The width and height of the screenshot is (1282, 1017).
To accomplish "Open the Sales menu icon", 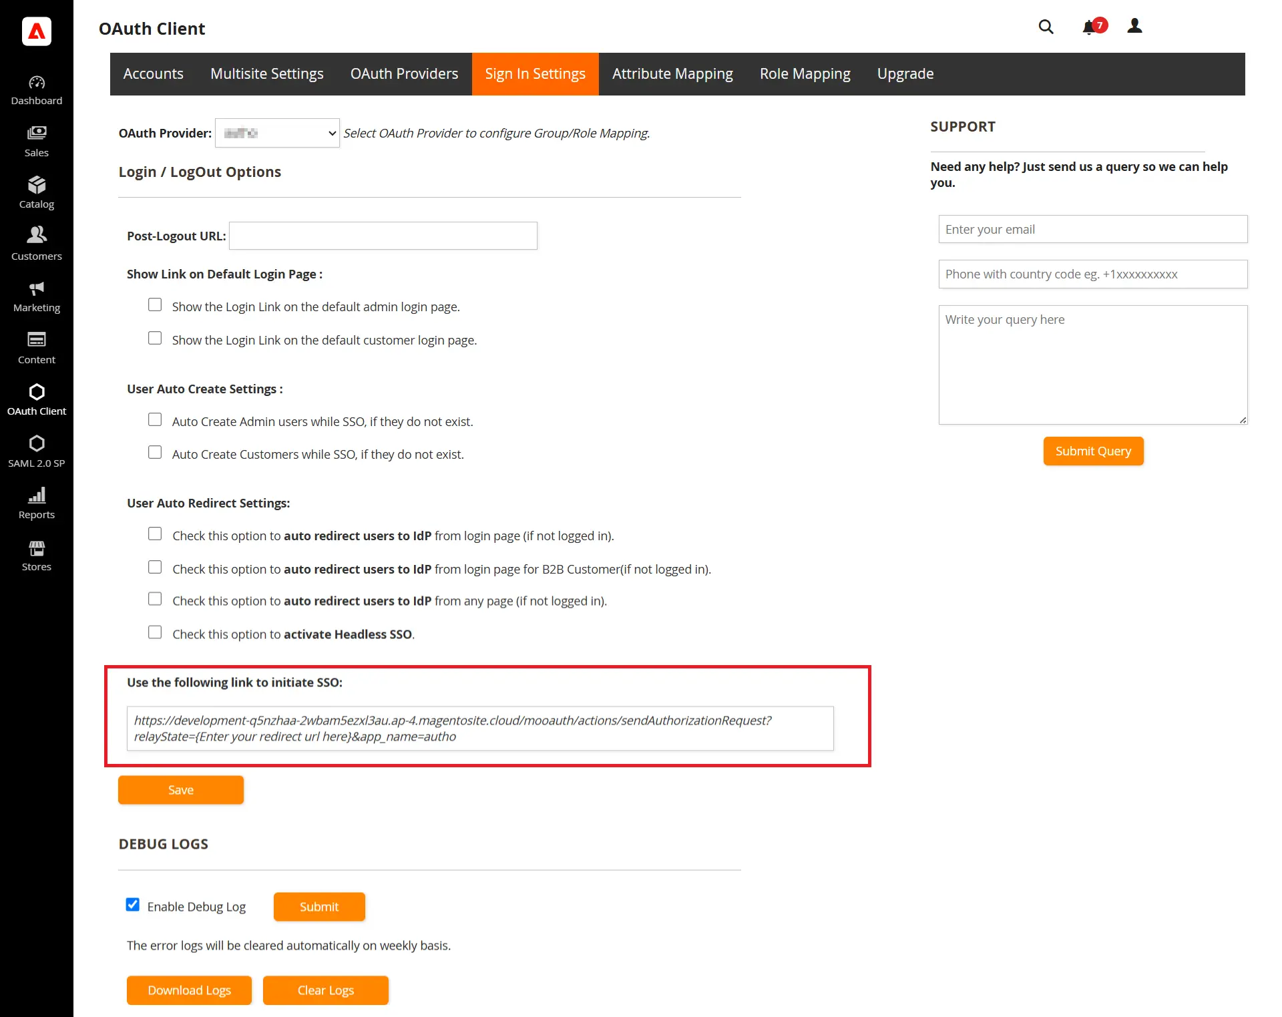I will tap(37, 134).
